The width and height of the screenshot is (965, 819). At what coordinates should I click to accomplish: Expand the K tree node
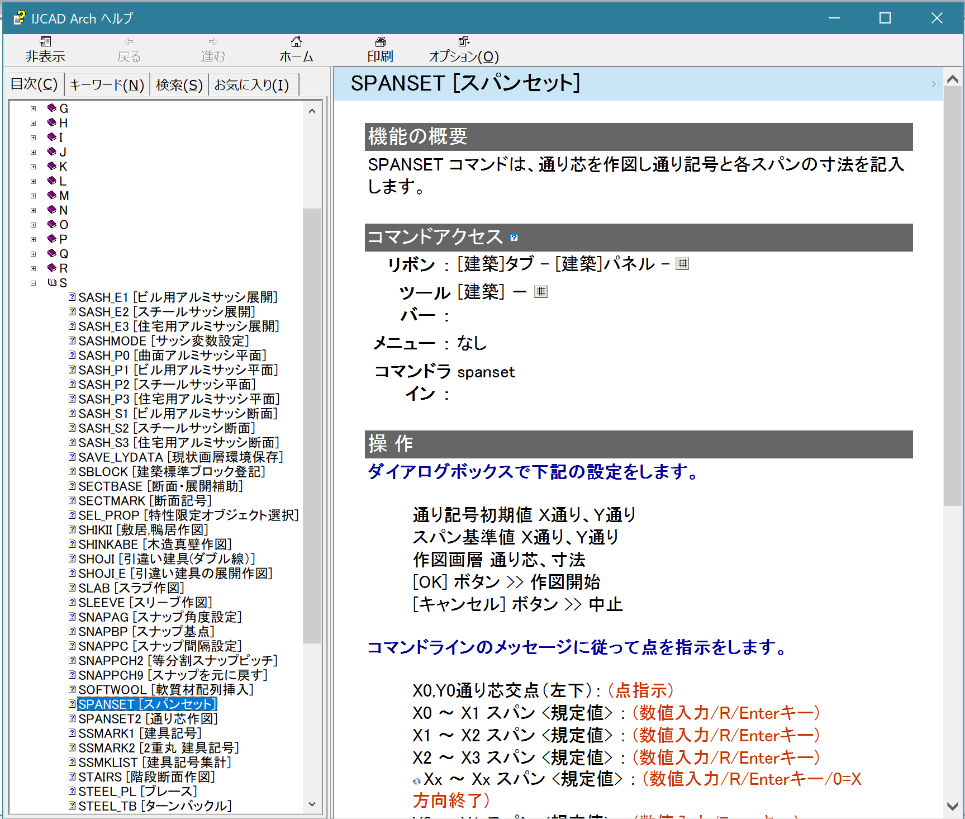(33, 167)
